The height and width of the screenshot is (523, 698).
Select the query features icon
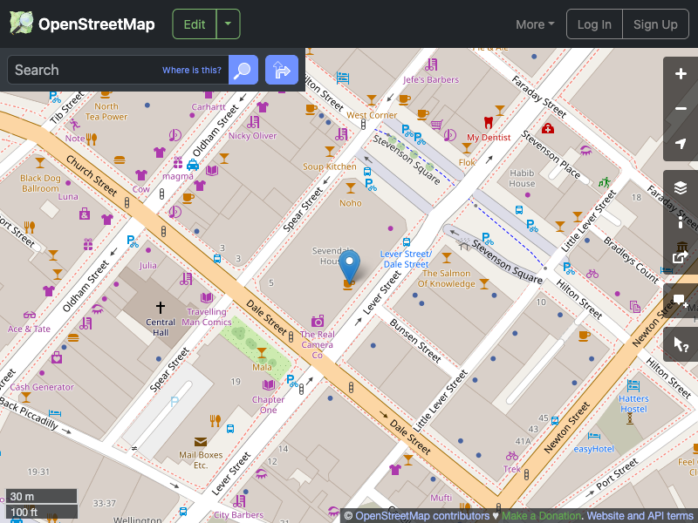681,344
